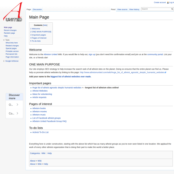Open Atheism United Facebook Group FAQ
Image resolution: width=174 pixels, height=174 pixels.
click(49, 121)
